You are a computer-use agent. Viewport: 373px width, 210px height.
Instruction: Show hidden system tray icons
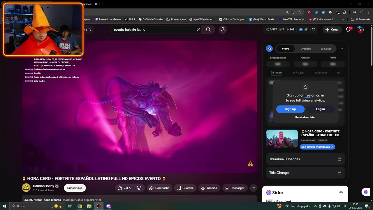[x=315, y=206]
